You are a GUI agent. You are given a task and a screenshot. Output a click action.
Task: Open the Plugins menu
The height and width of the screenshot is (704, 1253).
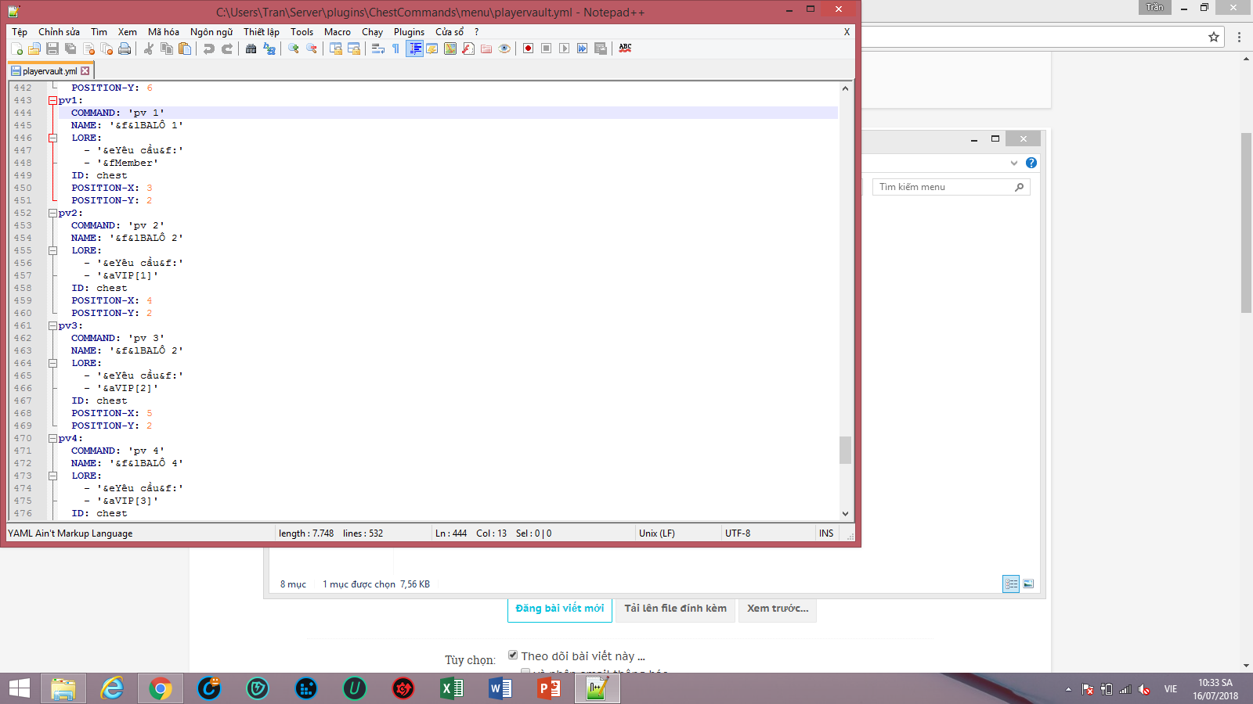point(409,32)
